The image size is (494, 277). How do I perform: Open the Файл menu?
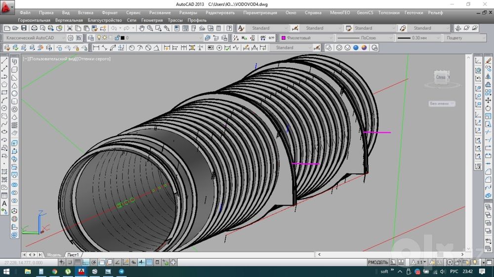[x=25, y=13]
